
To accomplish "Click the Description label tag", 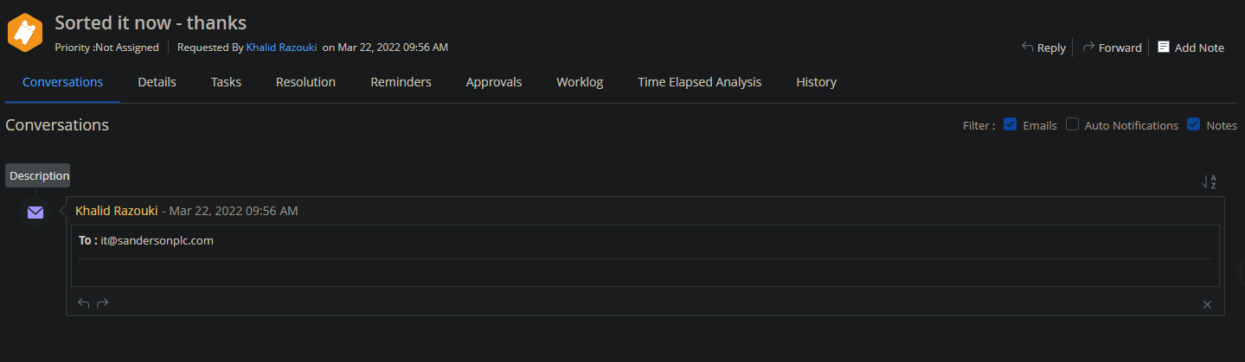I will point(39,175).
